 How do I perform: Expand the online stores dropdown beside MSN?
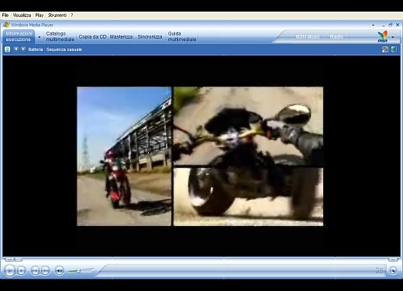(x=393, y=37)
